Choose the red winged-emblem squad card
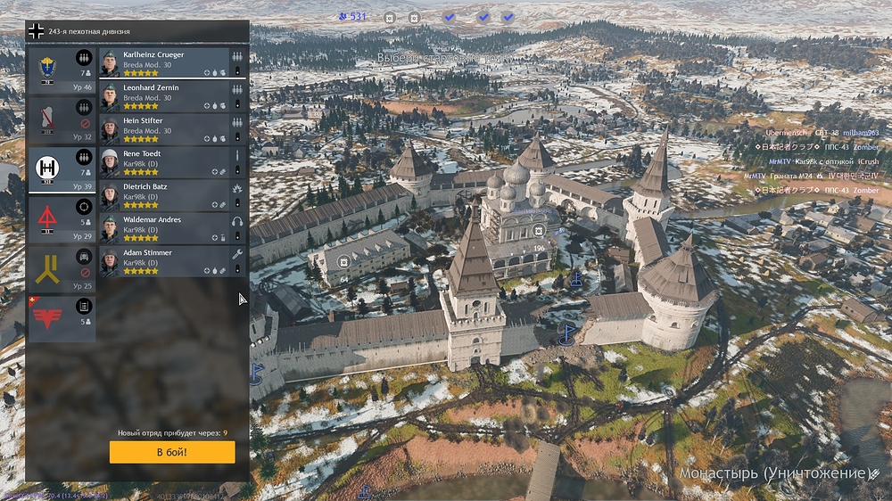This screenshot has width=892, height=501. point(62,319)
